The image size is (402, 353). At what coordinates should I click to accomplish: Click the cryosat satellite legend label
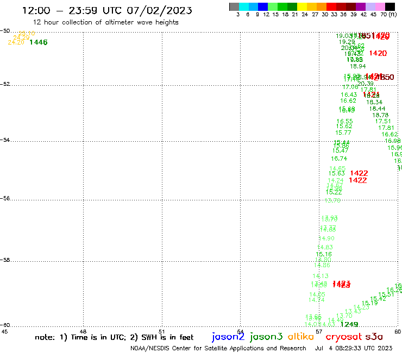pyautogui.click(x=343, y=337)
